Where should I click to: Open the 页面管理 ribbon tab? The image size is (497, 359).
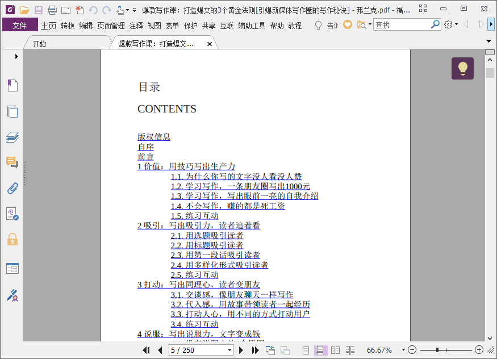pyautogui.click(x=111, y=26)
